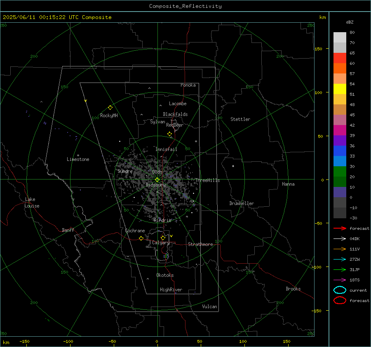Click the Olds town label
The width and height of the screenshot is (371, 347).
[x=157, y=172]
